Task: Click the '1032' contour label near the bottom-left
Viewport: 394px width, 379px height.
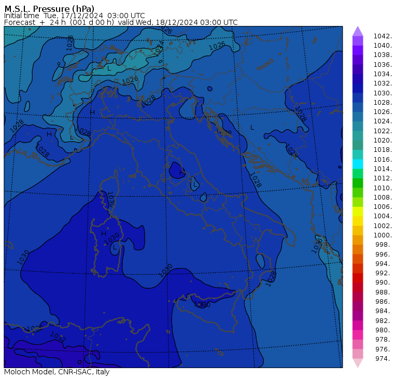Action: 58,337
